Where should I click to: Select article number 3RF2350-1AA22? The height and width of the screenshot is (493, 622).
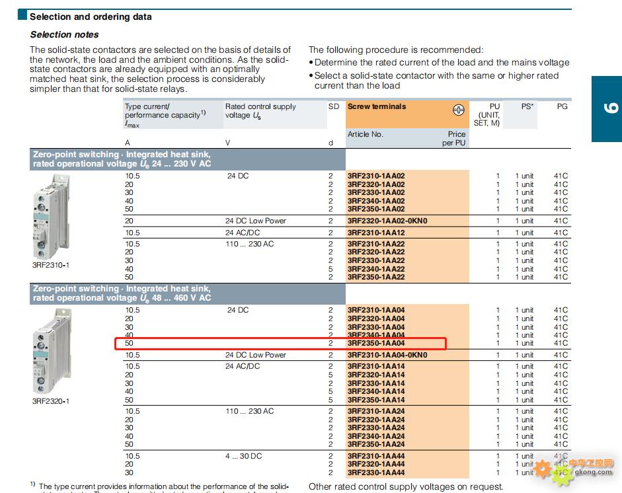pos(376,277)
